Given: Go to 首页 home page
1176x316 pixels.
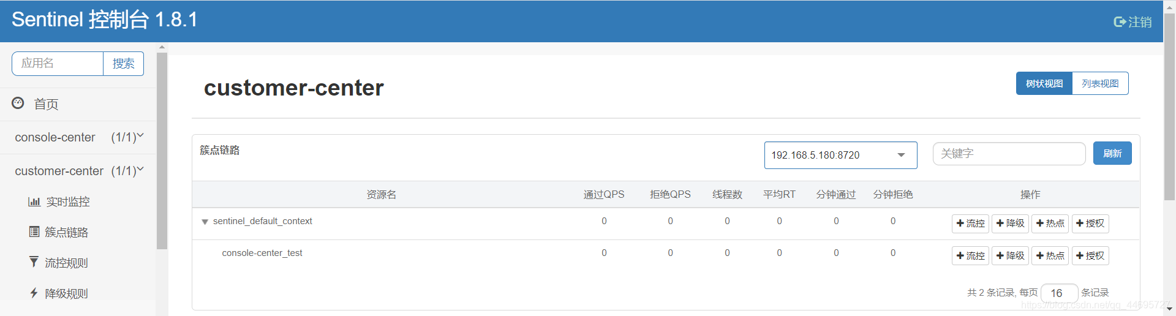Looking at the screenshot, I should [x=47, y=104].
